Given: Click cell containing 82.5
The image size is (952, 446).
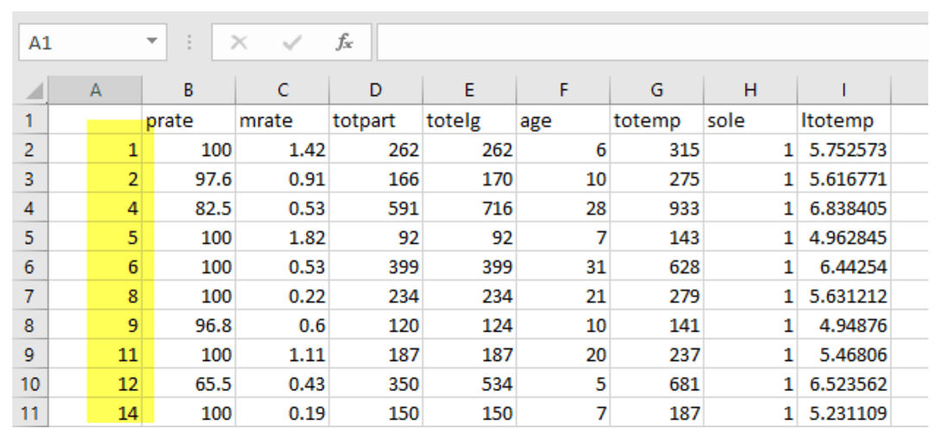Looking at the screenshot, I should click(x=189, y=207).
